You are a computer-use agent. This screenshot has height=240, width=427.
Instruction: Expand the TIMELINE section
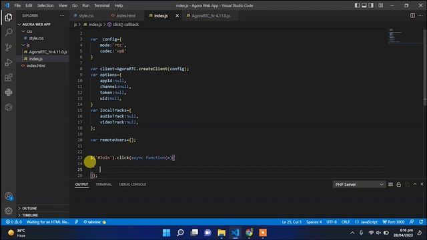(43, 215)
